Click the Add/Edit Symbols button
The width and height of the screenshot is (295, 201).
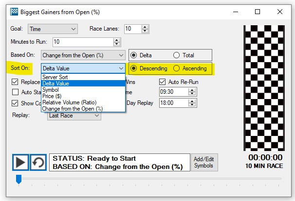(x=203, y=162)
